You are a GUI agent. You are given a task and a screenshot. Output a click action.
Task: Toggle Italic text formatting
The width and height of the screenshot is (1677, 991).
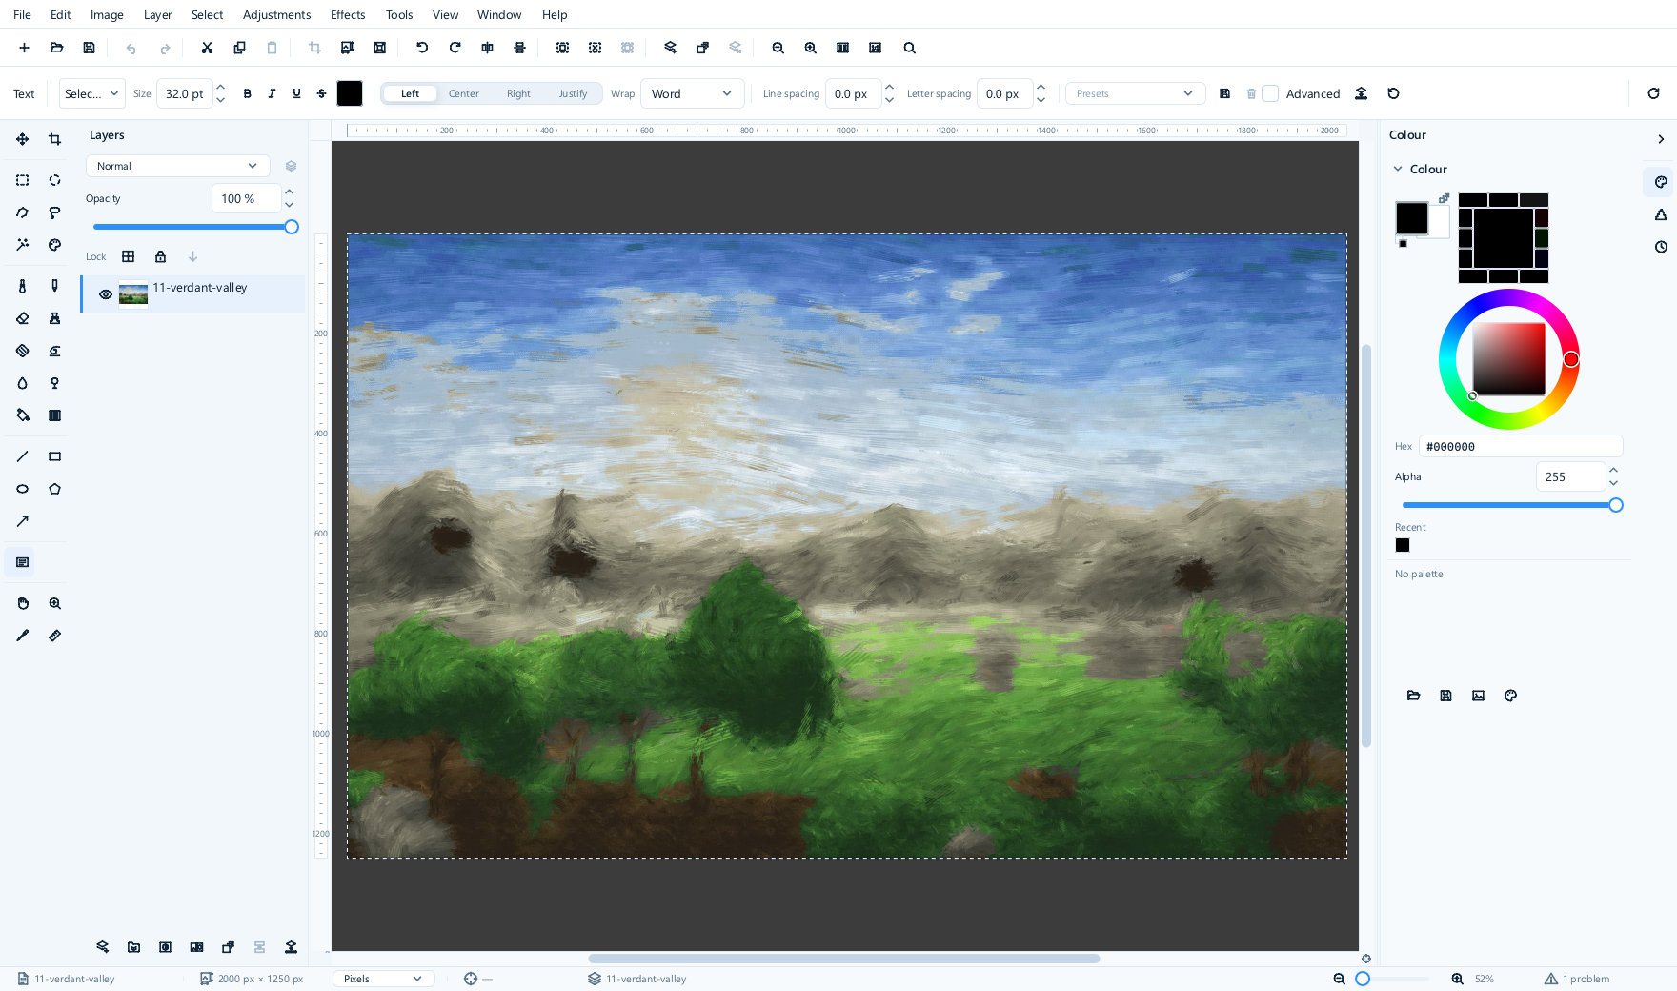tap(272, 93)
